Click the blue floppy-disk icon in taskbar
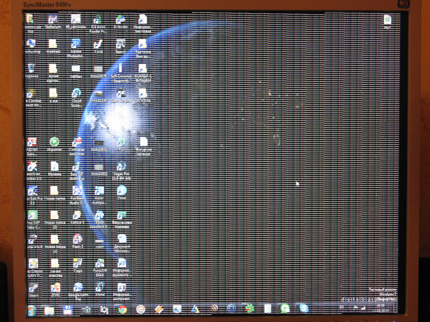 coord(68,309)
